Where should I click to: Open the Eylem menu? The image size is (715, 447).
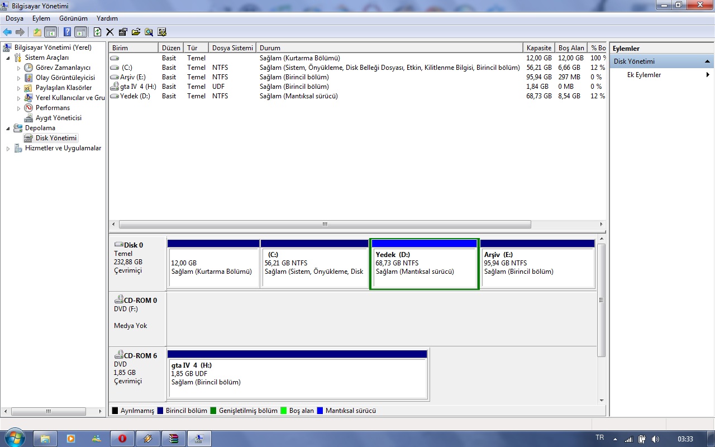(41, 18)
